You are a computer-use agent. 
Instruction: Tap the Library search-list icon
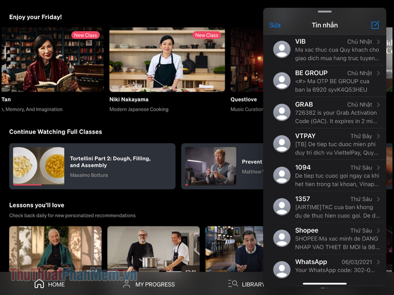(x=232, y=284)
